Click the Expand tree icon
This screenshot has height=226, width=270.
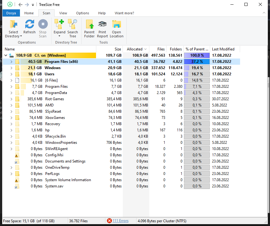(60, 24)
